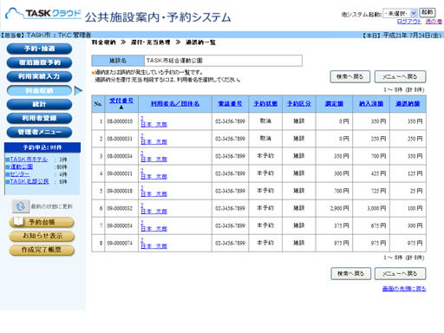Sort by 過誤納額 column header
Screen dimensions: 444x333
click(408, 103)
